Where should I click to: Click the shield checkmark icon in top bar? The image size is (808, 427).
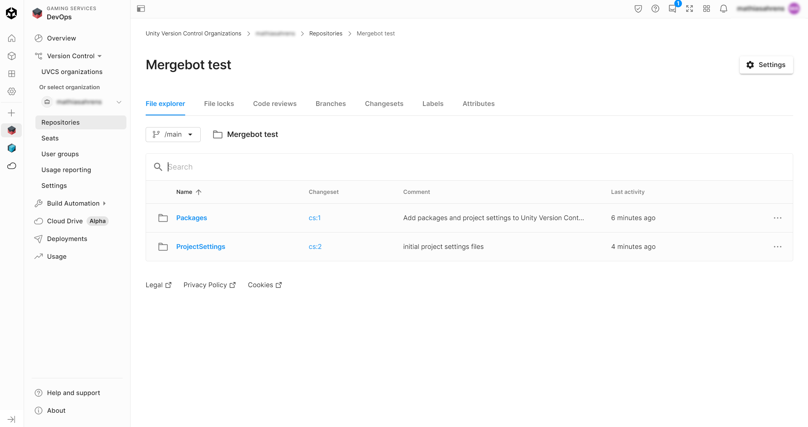coord(638,9)
